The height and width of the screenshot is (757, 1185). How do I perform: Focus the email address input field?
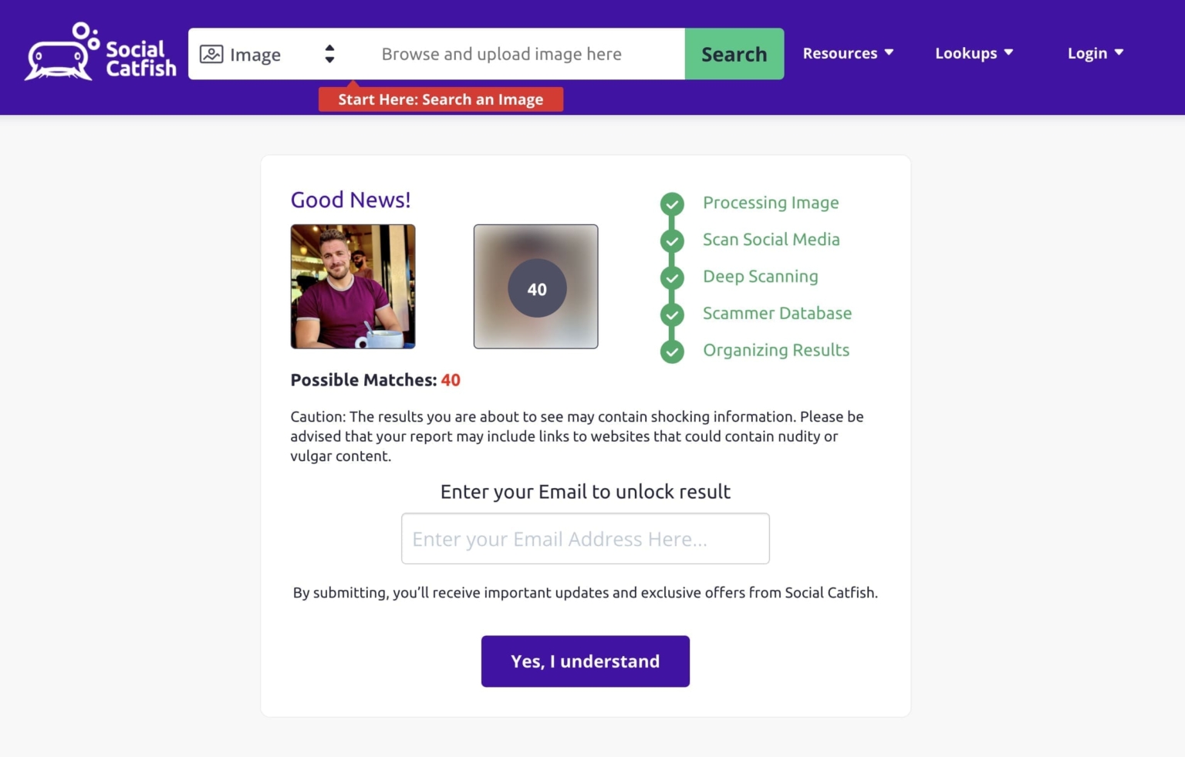point(585,539)
